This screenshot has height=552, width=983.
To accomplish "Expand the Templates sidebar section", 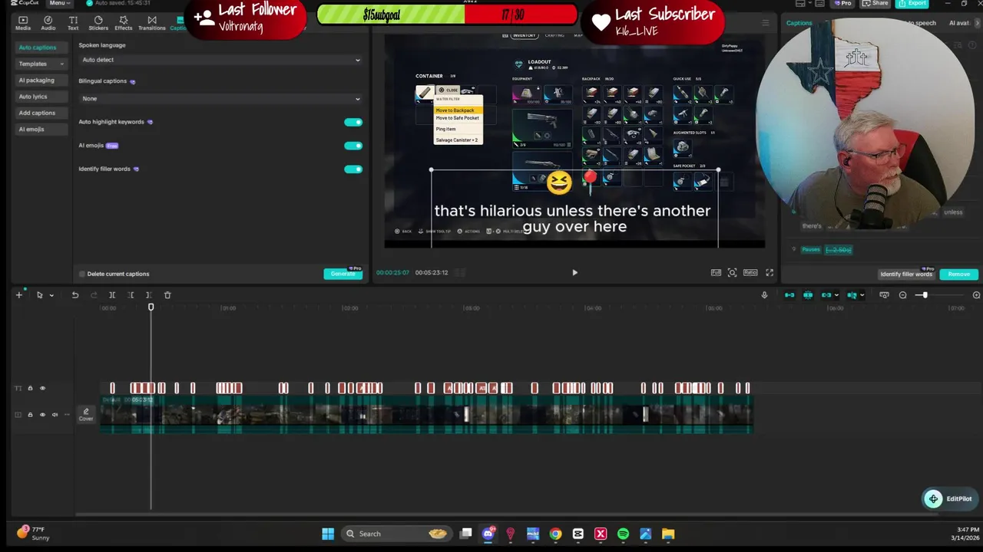I will [x=41, y=64].
